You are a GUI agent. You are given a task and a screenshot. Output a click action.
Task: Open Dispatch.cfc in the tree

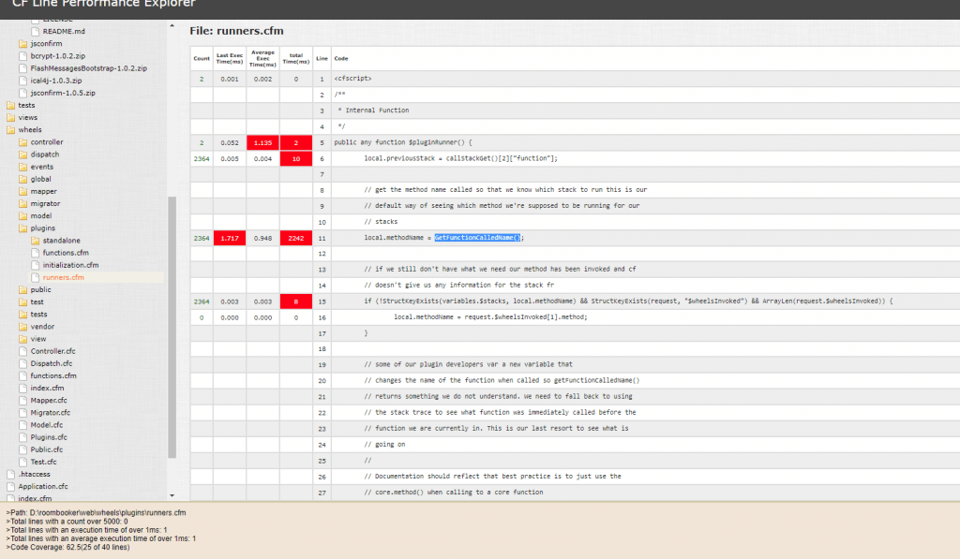(x=52, y=363)
